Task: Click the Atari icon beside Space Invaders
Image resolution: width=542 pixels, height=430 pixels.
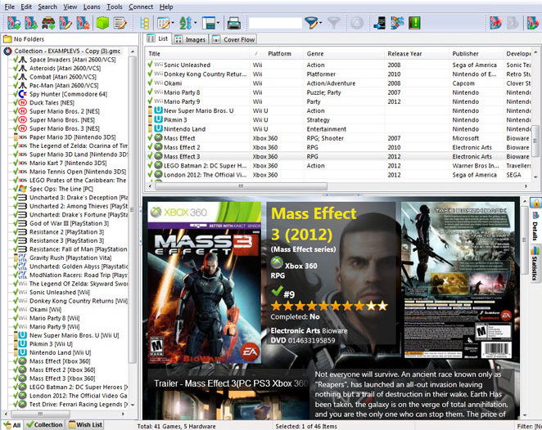Action: [x=22, y=60]
